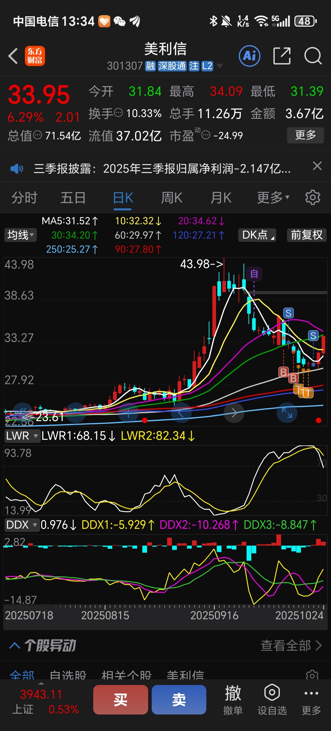Open the search magnifier icon
The image size is (331, 731).
point(313,56)
